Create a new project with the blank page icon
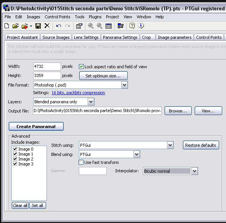 coord(6,26)
